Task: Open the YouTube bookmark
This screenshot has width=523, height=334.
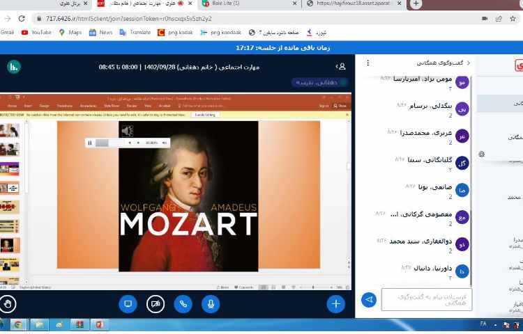Action: click(x=36, y=32)
